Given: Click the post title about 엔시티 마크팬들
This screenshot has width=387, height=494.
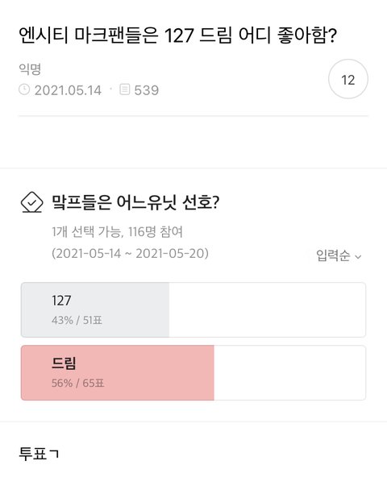Looking at the screenshot, I should coord(178,35).
